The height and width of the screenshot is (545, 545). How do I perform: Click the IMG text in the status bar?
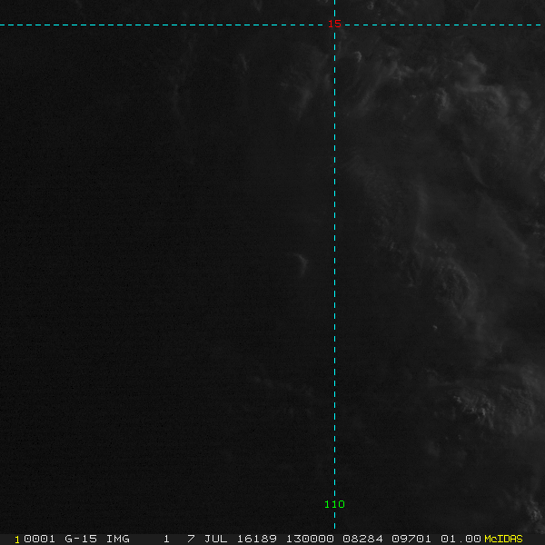117,539
